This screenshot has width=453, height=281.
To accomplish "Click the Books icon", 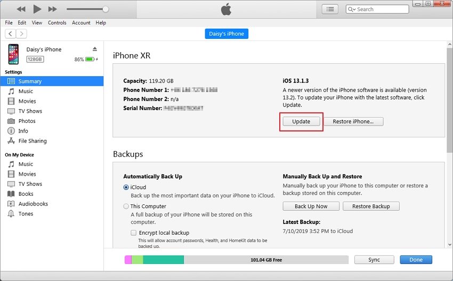I will 11,194.
